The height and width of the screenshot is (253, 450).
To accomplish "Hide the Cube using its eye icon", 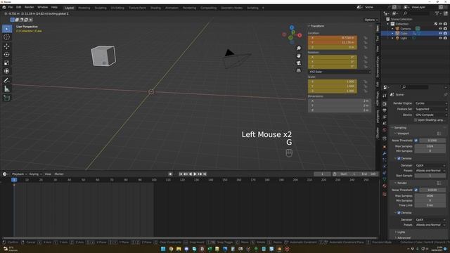I will coord(440,33).
